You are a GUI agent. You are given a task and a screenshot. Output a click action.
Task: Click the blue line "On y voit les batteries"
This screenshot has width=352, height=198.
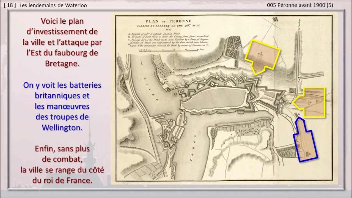coord(62,85)
